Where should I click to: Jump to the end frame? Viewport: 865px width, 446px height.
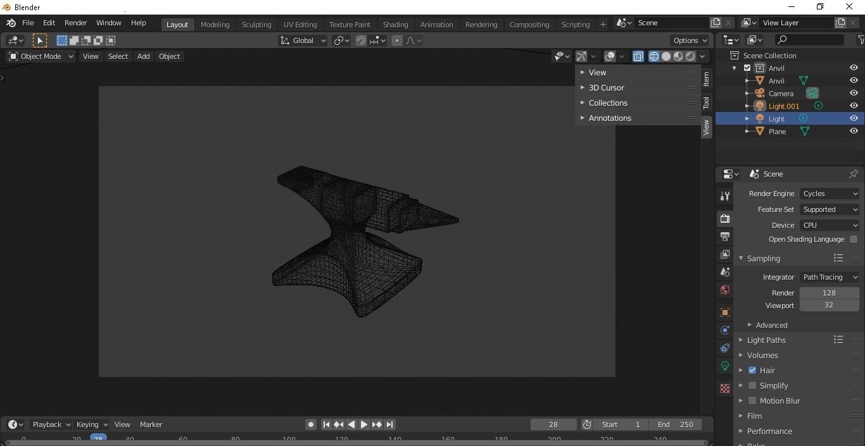point(389,424)
